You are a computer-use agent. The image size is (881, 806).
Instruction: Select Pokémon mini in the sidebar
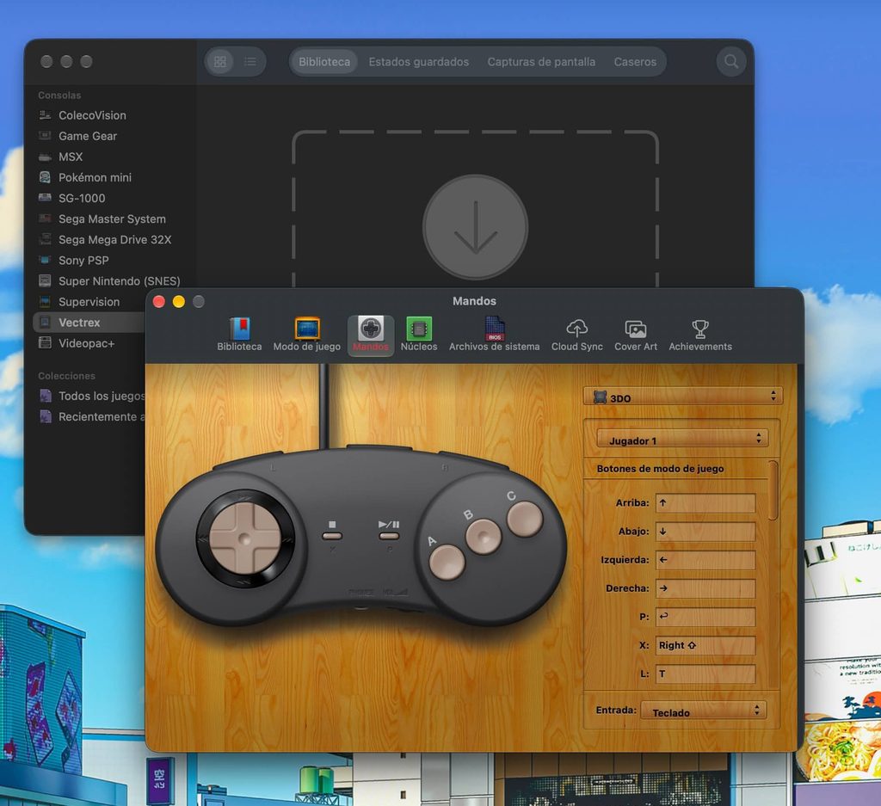[95, 177]
